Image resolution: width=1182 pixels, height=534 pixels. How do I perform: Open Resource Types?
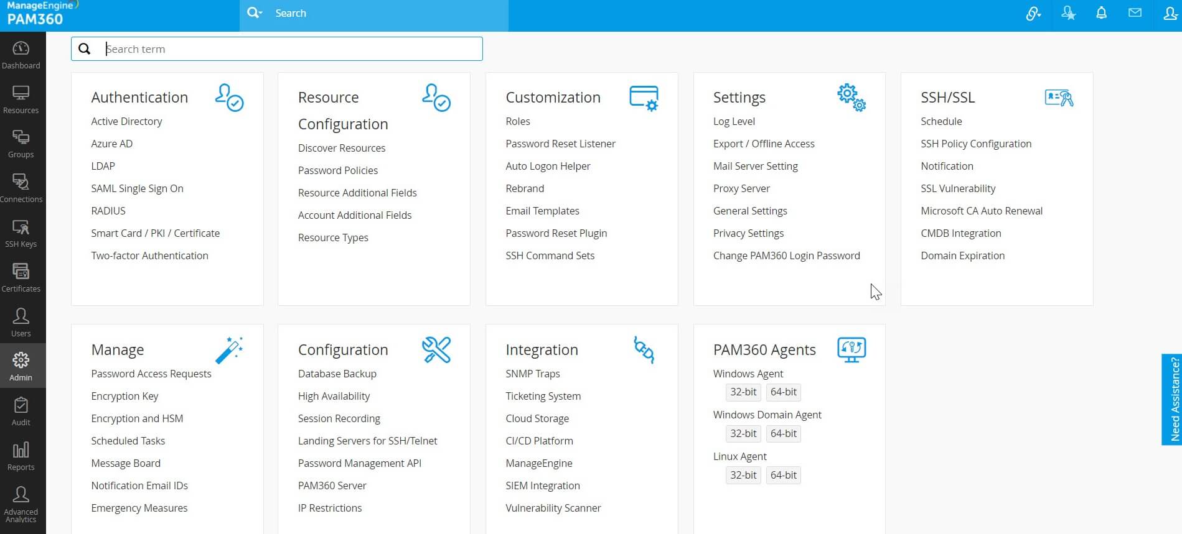[333, 237]
